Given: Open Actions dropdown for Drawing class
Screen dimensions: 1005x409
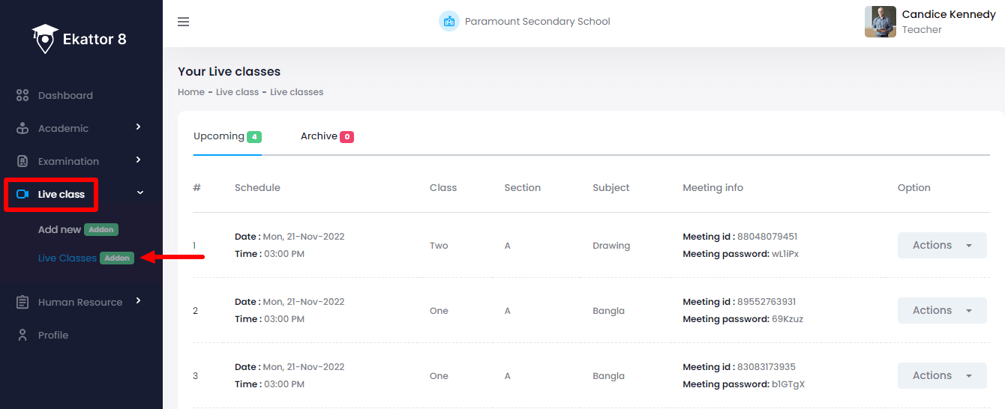Looking at the screenshot, I should [x=941, y=246].
